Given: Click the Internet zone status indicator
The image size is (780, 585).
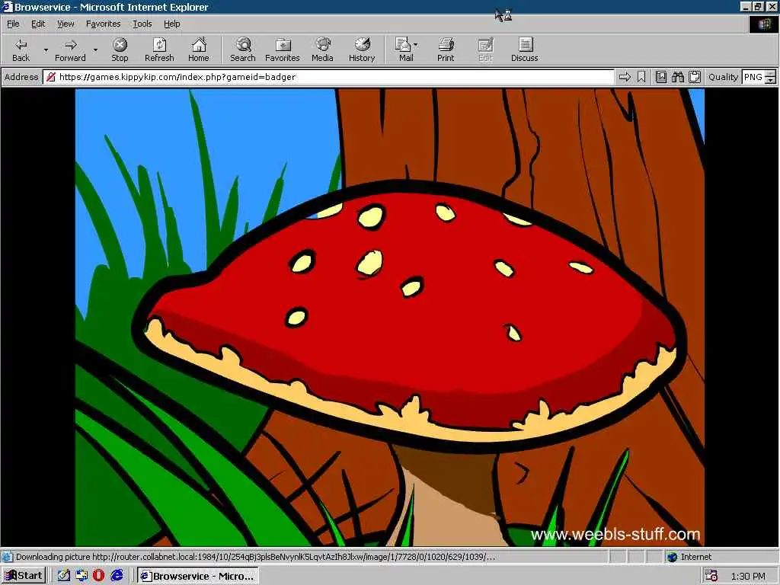Looking at the screenshot, I should pyautogui.click(x=689, y=557).
